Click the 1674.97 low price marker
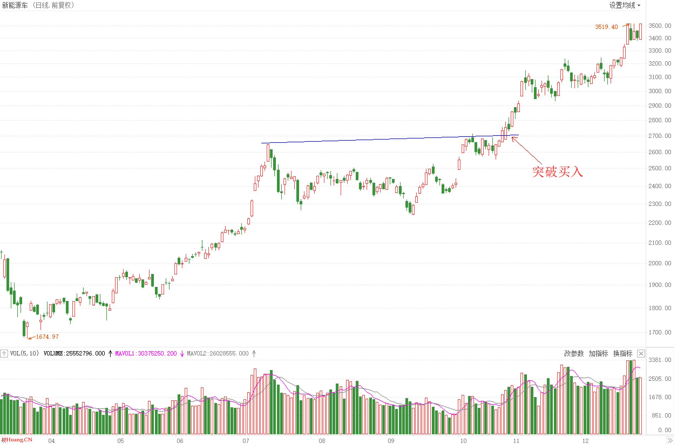674x444 pixels. [47, 337]
